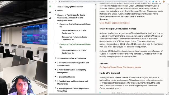Open 5 Fleet Patching and Provisioning and Maintenance
The image size is (169, 95).
[x=72, y=83]
